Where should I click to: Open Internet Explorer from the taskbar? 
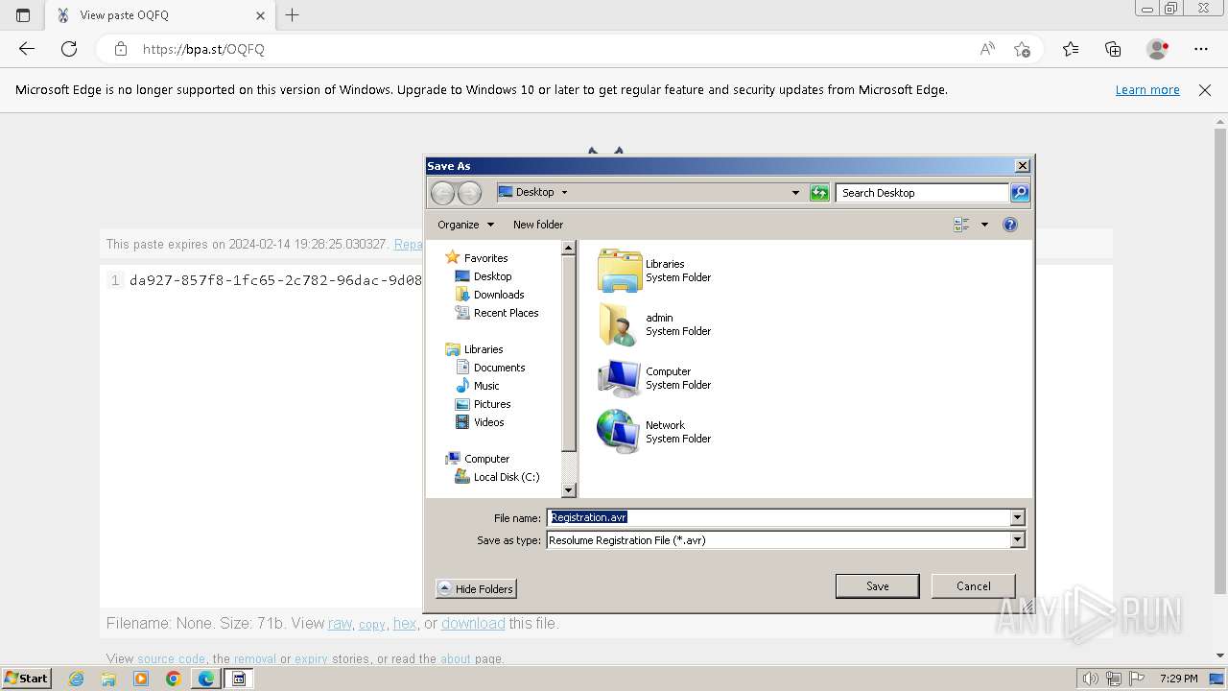[77, 679]
